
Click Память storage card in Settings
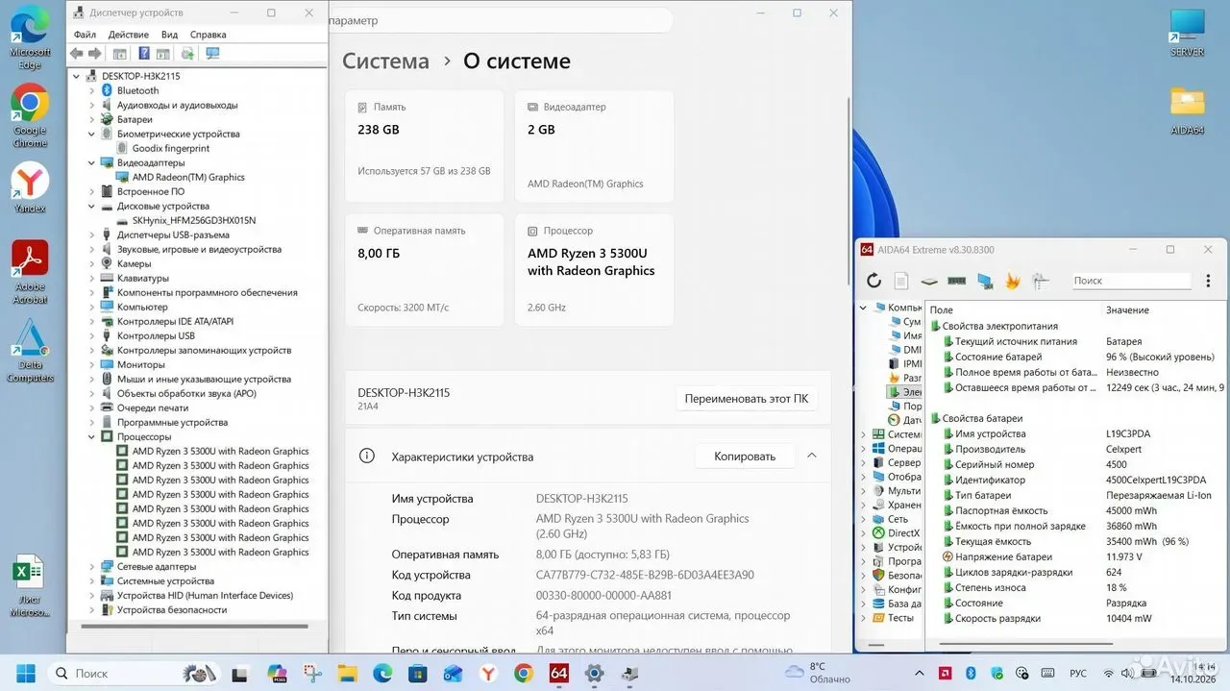[424, 146]
